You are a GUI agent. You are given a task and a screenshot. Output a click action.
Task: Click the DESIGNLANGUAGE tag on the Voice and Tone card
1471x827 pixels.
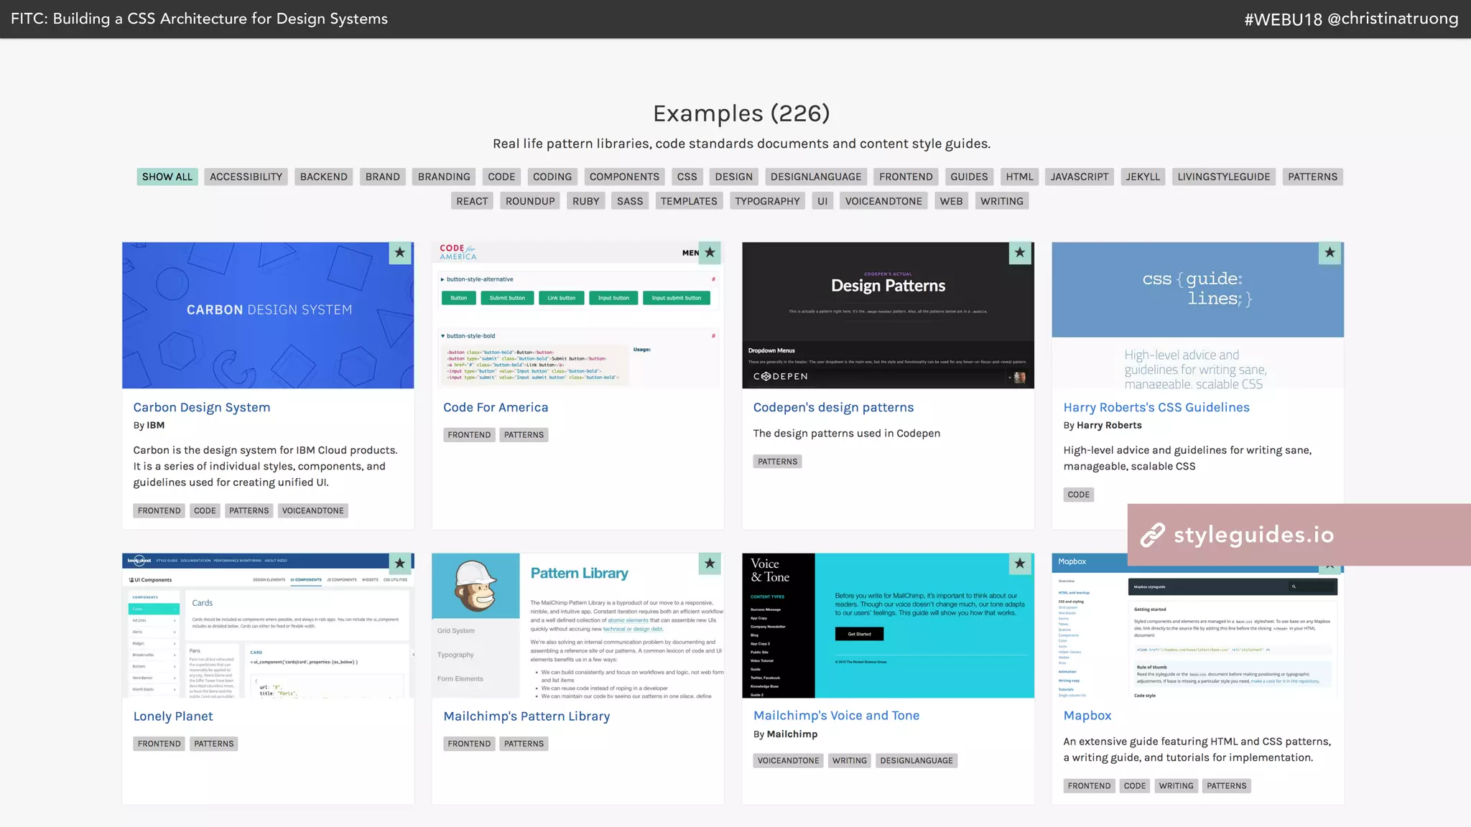[x=916, y=761]
